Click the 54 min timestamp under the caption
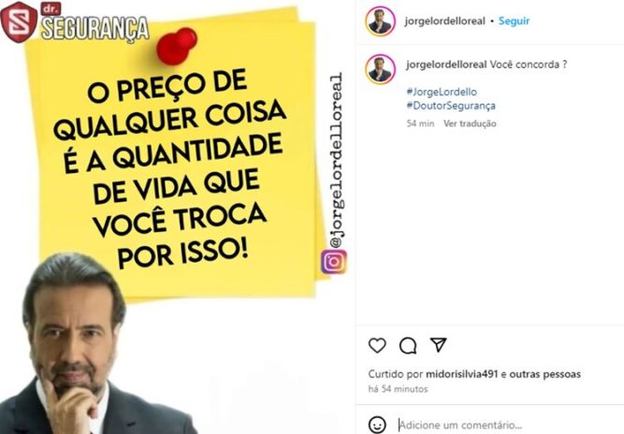Viewport: 624px width, 434px height. click(420, 123)
